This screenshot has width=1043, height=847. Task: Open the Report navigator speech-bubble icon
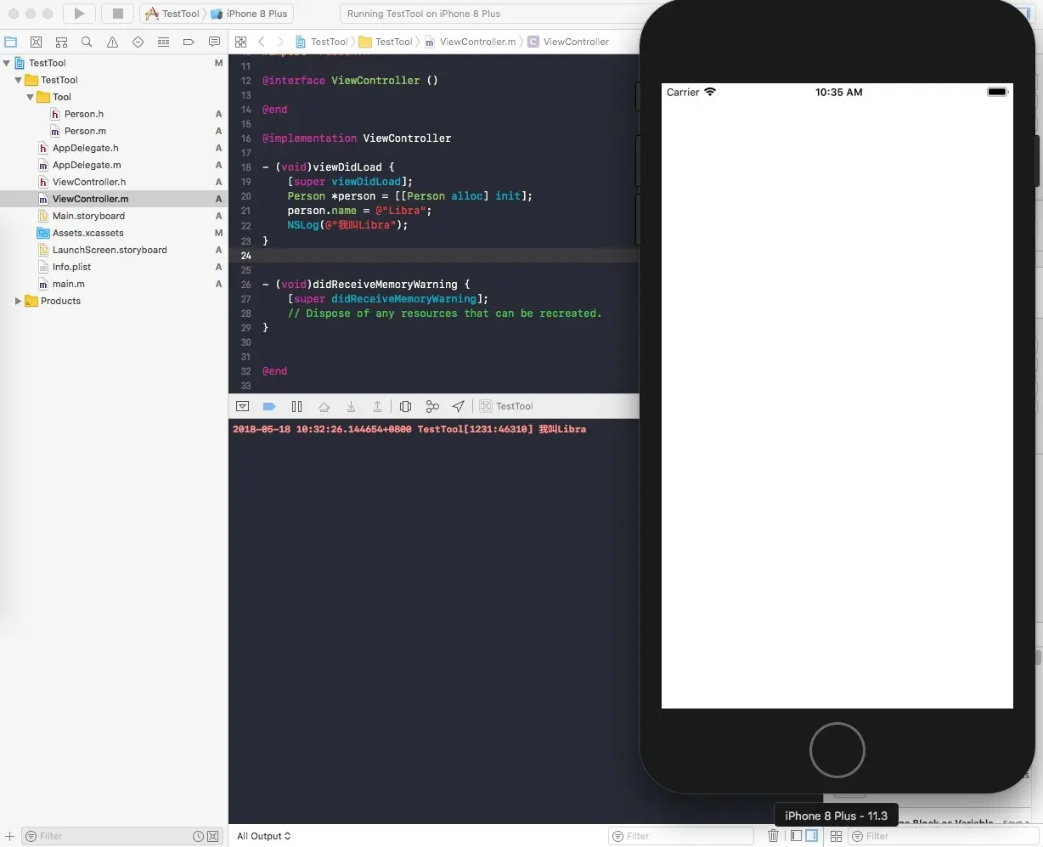coord(214,42)
